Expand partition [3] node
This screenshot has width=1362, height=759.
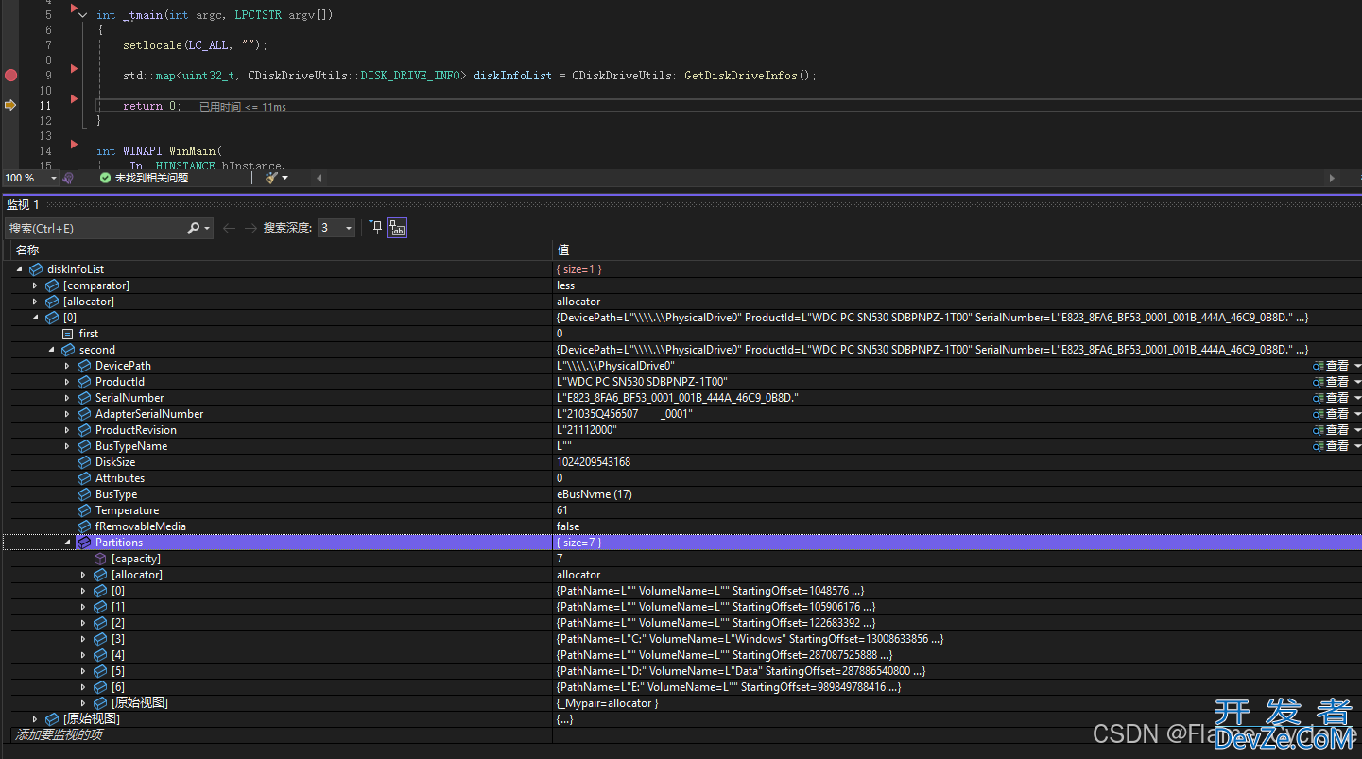pos(84,639)
